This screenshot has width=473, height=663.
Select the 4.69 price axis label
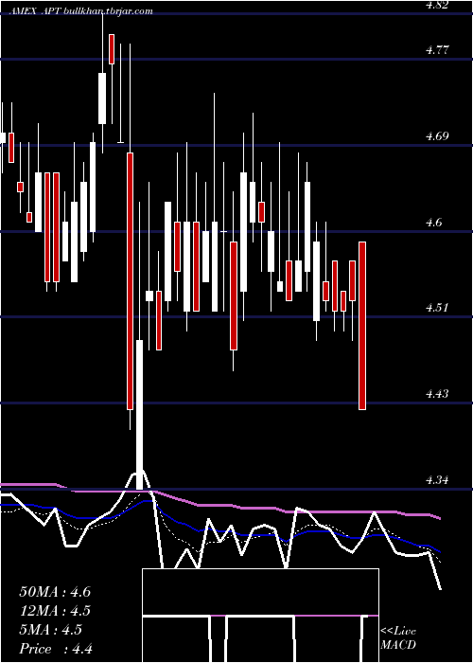coord(437,136)
